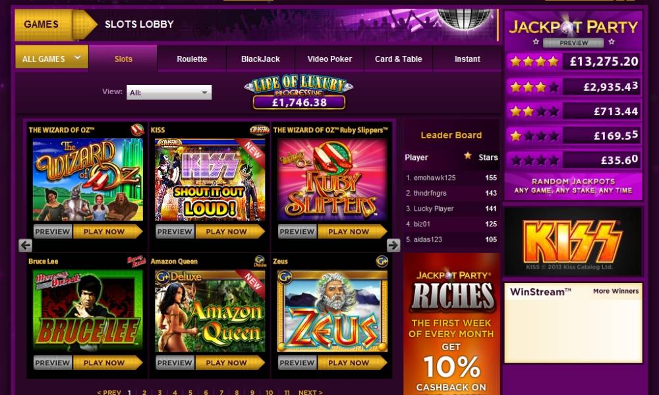
Task: Click Jackpot Party Preview button
Action: click(x=573, y=43)
